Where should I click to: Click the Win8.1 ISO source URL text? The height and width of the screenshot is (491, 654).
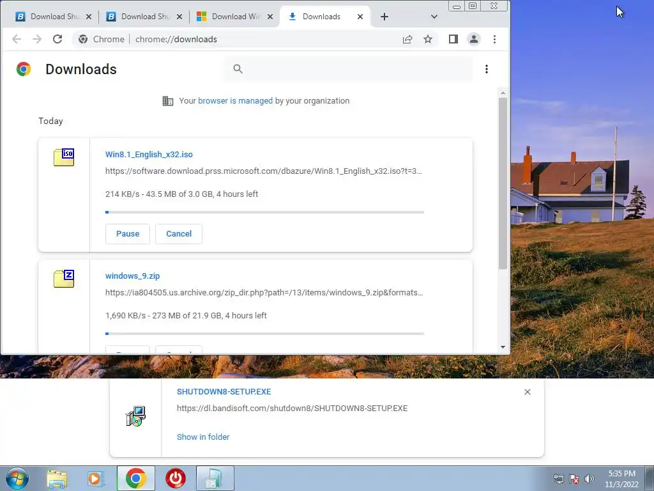(x=264, y=171)
